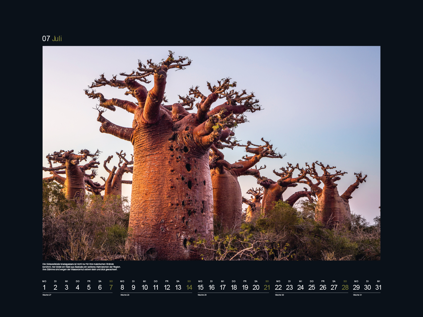423x317 pixels.
Task: Click on date 24
Action: (x=300, y=287)
